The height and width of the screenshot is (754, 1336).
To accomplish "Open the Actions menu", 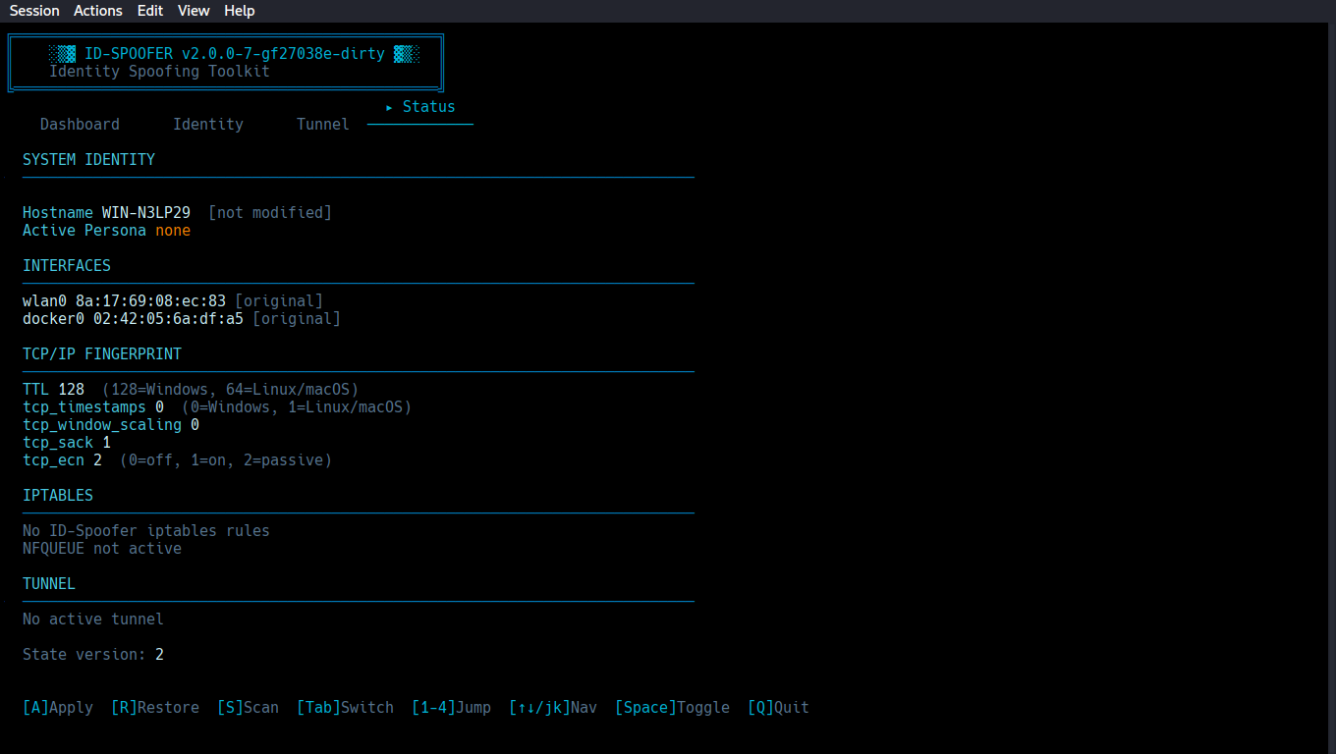I will tap(98, 11).
